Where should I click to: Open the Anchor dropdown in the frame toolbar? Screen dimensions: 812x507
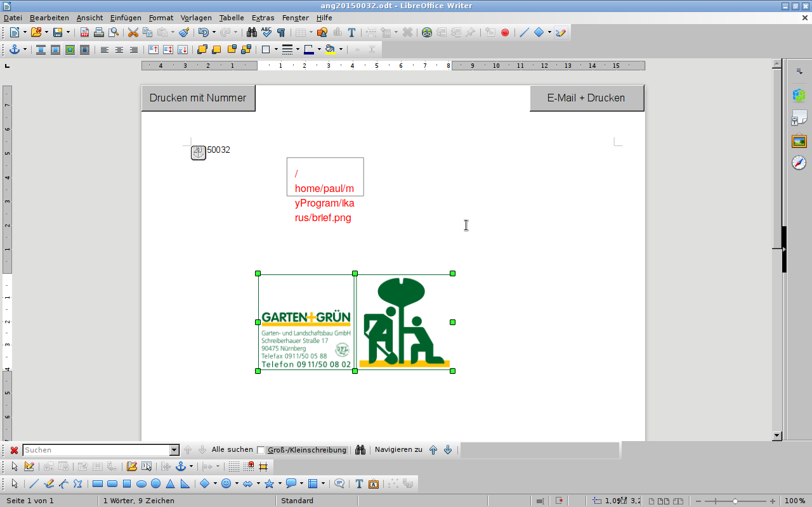(25, 49)
